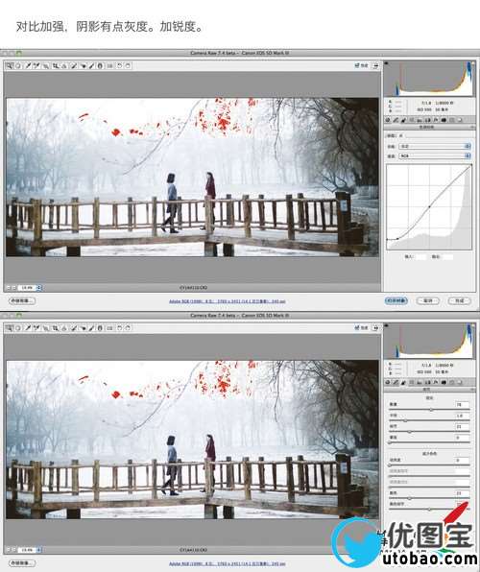This screenshot has width=480, height=572.
Task: Switch to Basic tab in Detail window
Action: [388, 382]
